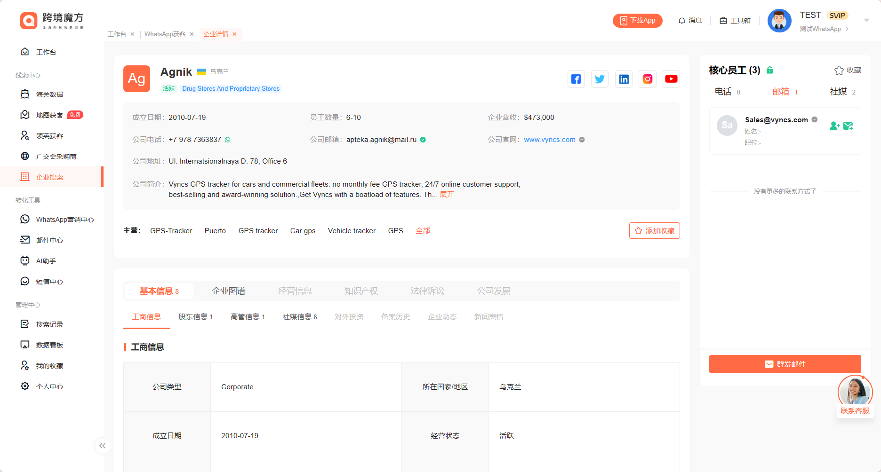Click the LinkedIn social icon
881x472 pixels.
pyautogui.click(x=624, y=79)
